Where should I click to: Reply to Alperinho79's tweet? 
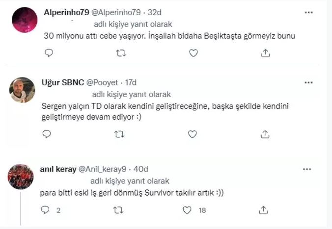[x=49, y=52]
